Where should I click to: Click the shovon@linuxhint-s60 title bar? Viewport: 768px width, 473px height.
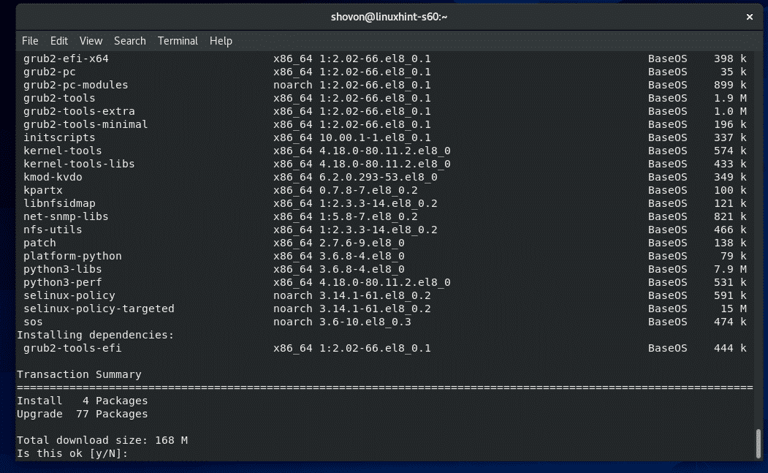384,16
